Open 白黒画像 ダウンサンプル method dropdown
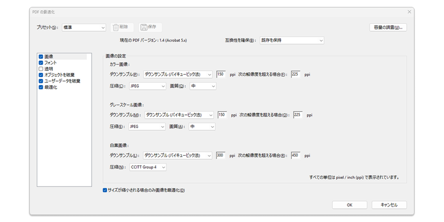 coord(178,156)
